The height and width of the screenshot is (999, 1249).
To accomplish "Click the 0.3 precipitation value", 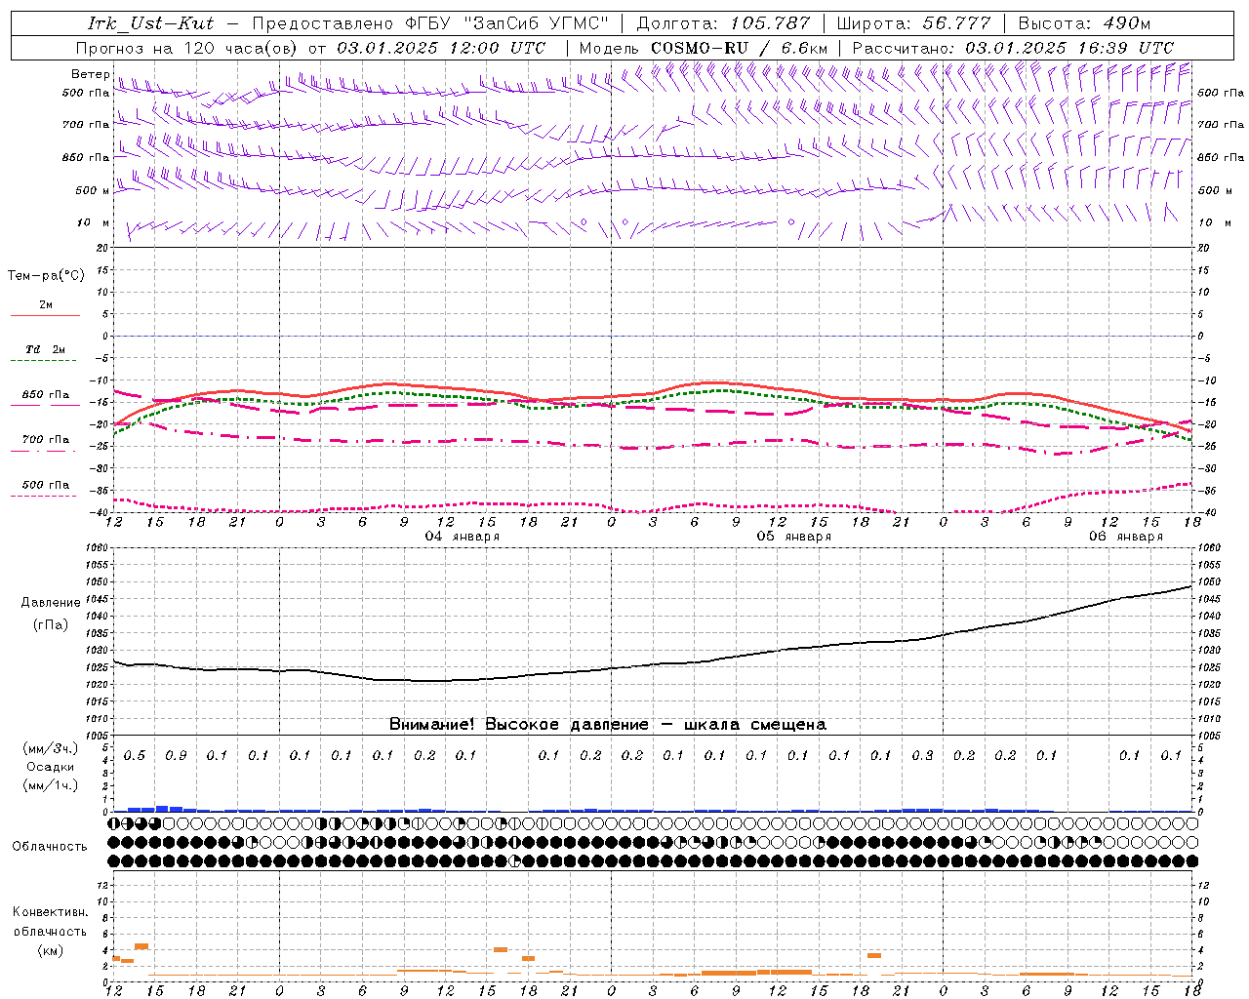I will [922, 755].
